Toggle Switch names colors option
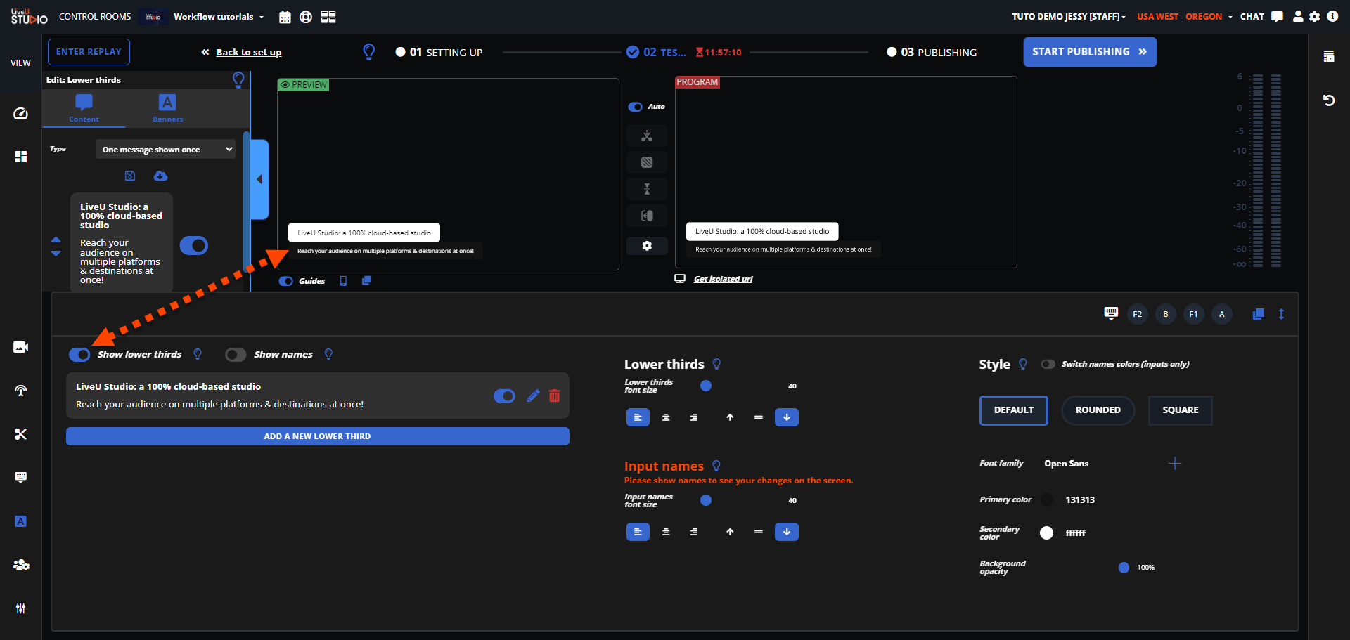Image resolution: width=1350 pixels, height=640 pixels. (x=1048, y=364)
